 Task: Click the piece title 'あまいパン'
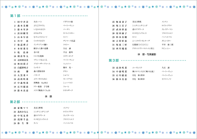coord(38,22)
